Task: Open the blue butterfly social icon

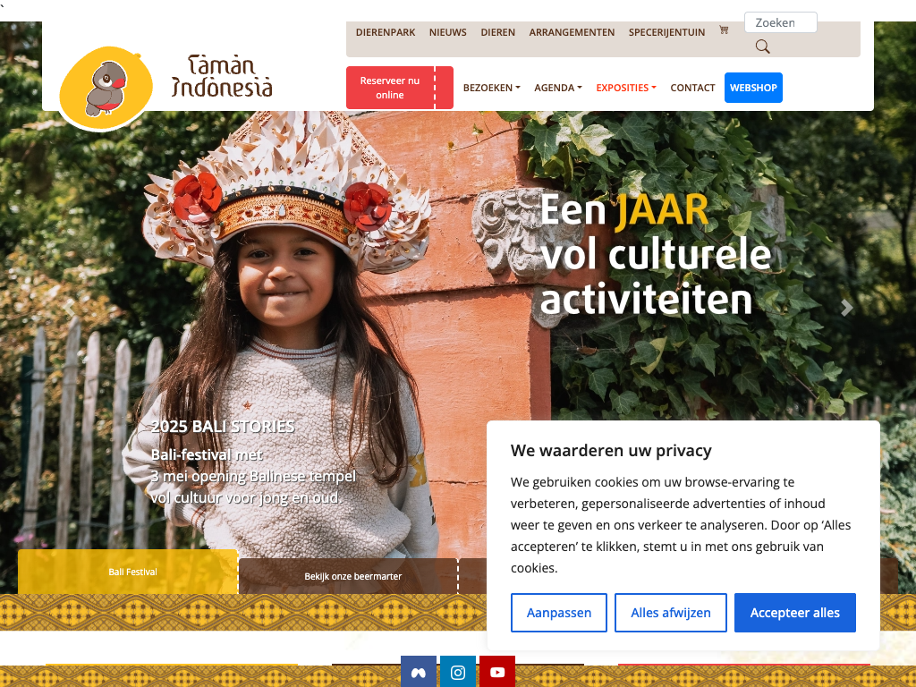Action: pos(419,672)
